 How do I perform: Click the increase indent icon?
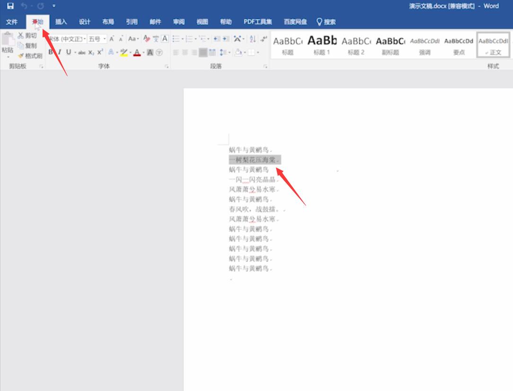[x=226, y=39]
